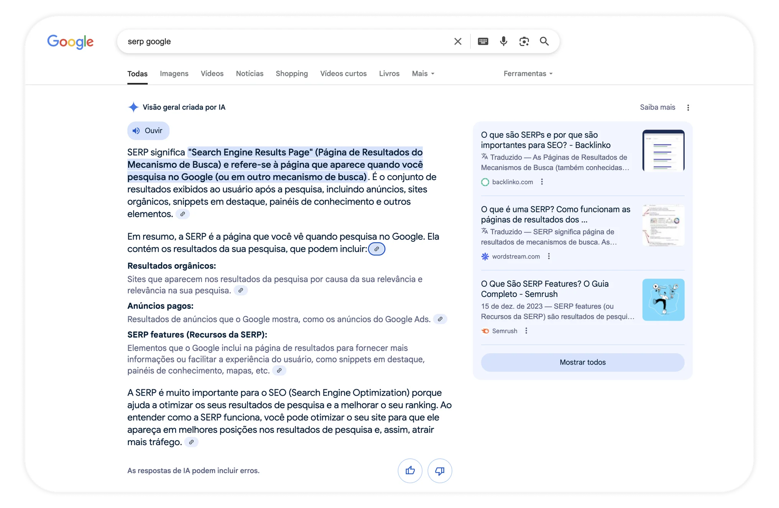Click highlighted link icon after 'podem incluir:'
The height and width of the screenshot is (508, 779).
[377, 249]
